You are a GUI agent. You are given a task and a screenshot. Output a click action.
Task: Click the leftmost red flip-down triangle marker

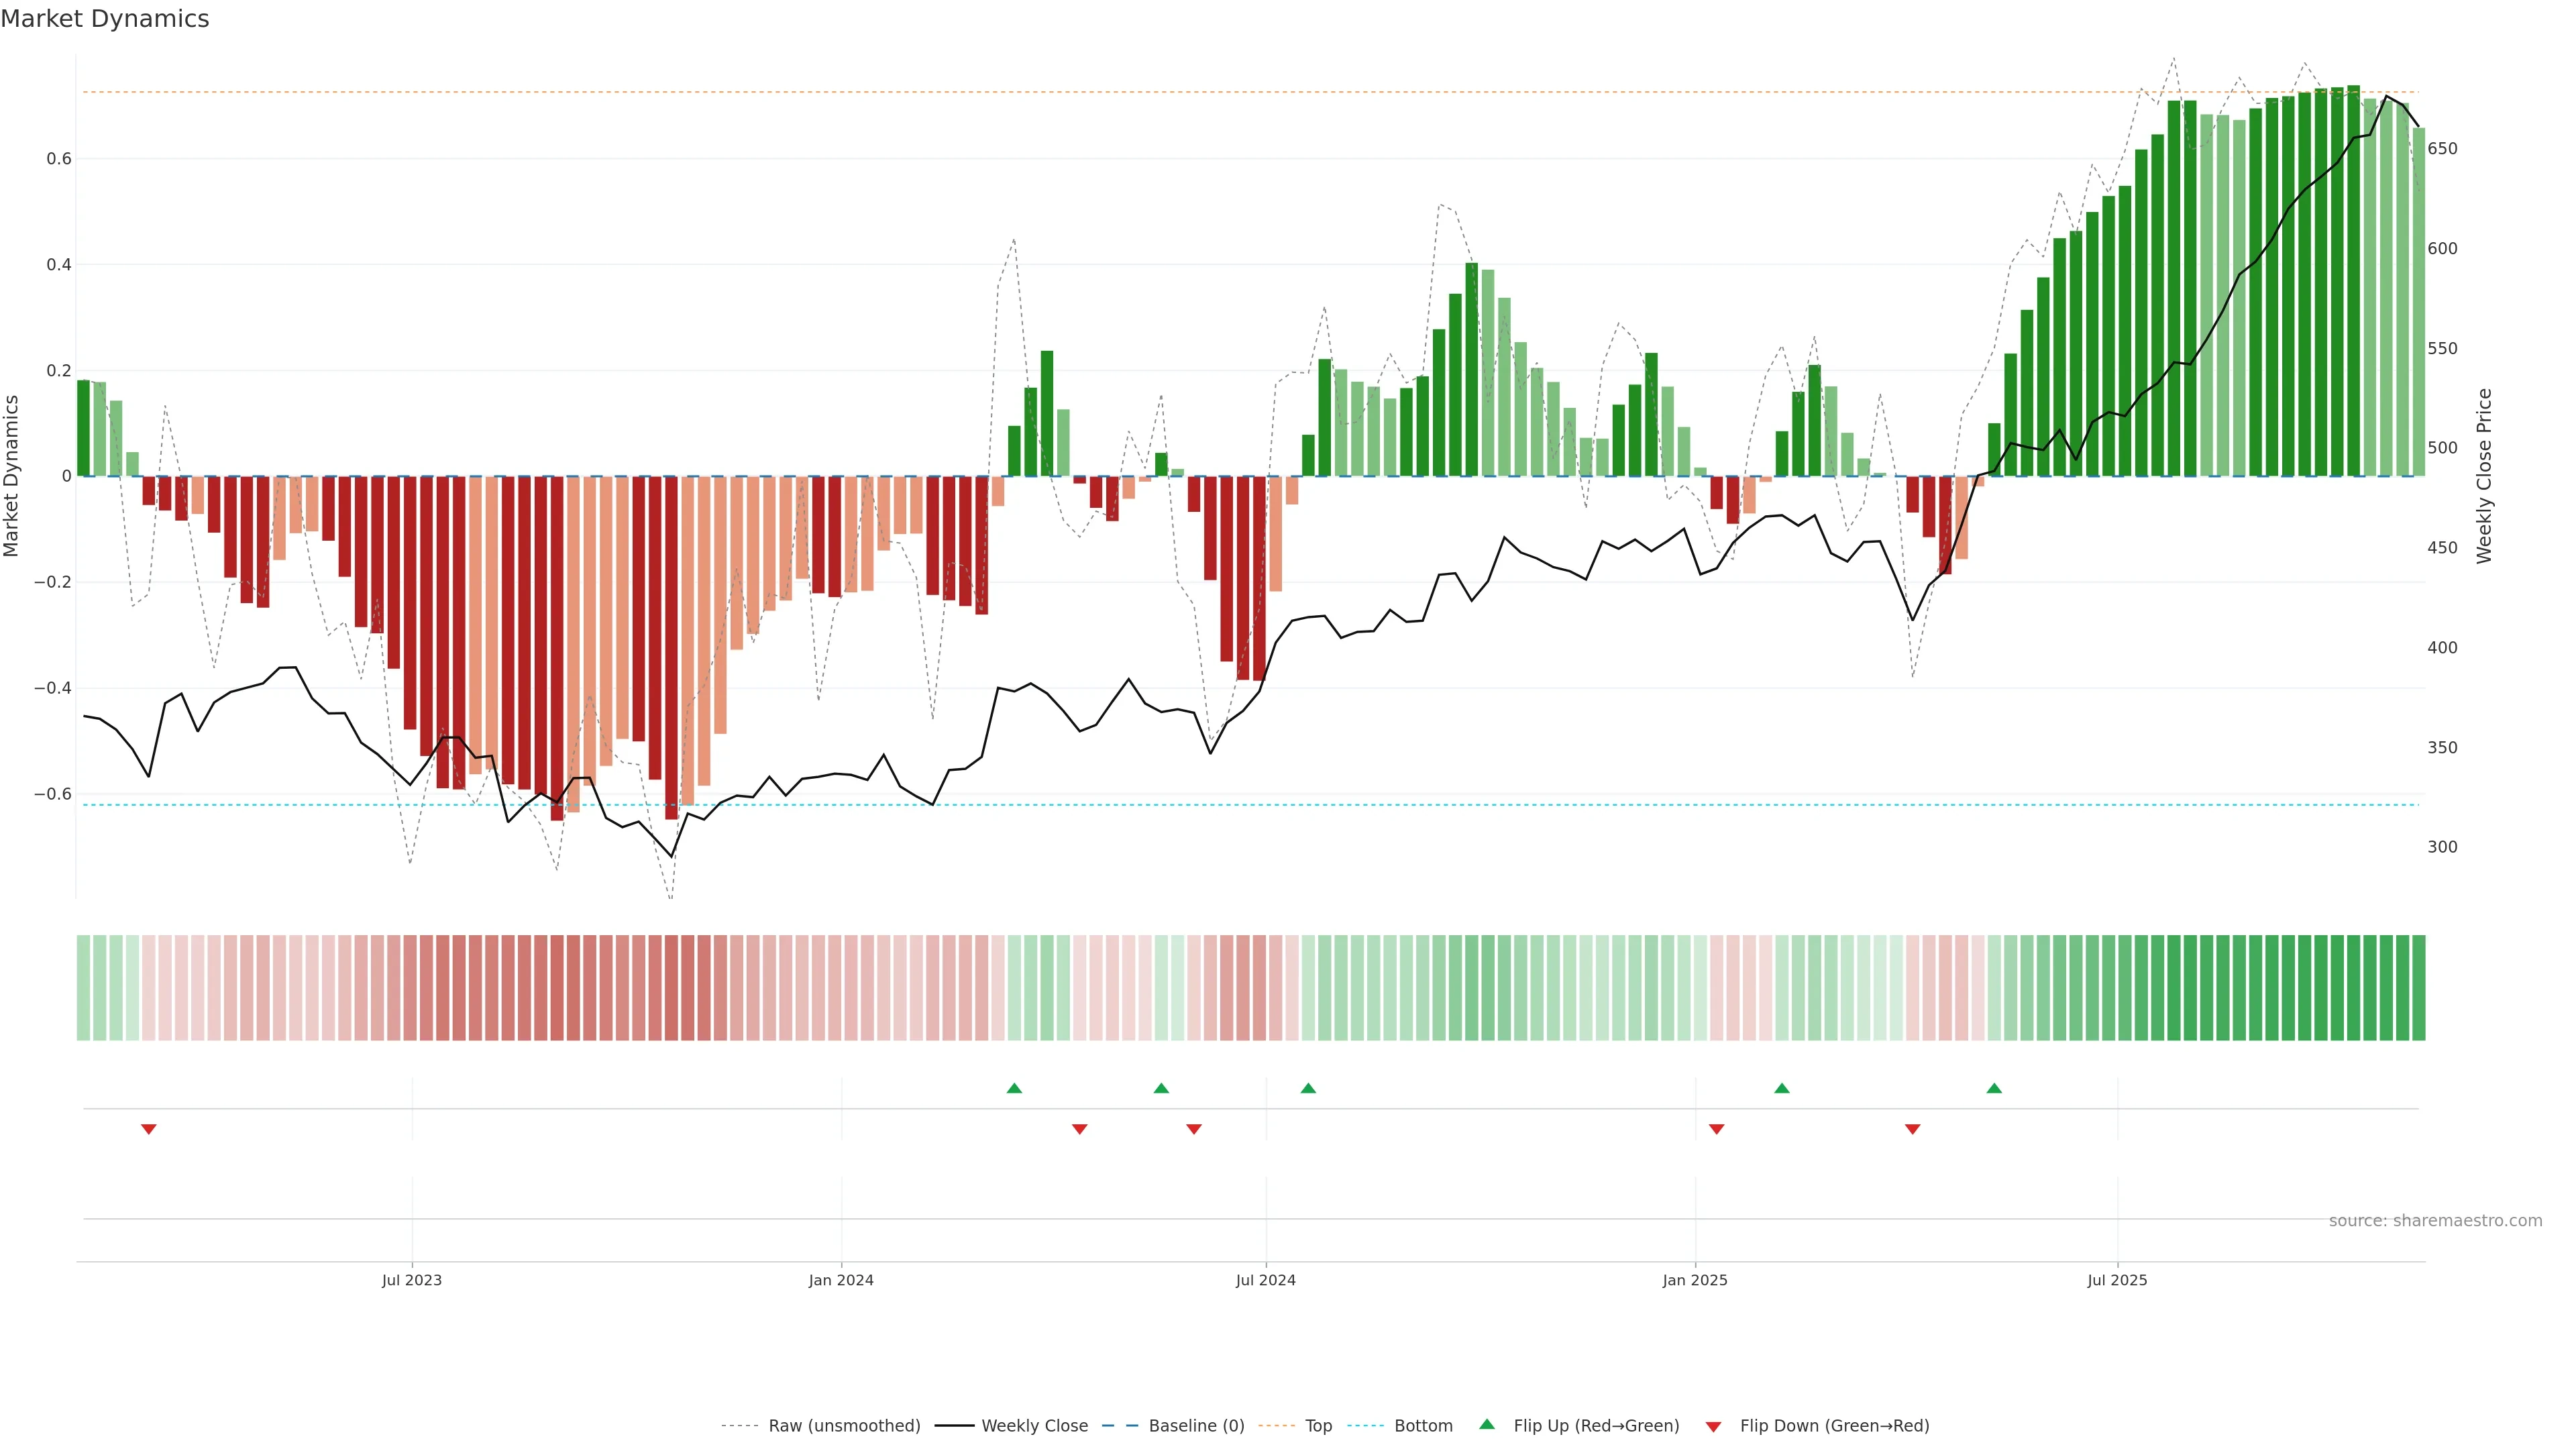pyautogui.click(x=149, y=1129)
